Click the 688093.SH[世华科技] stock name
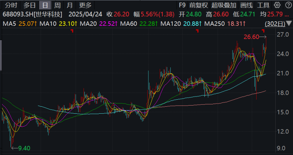This screenshot has width=293, height=155. coord(32,14)
